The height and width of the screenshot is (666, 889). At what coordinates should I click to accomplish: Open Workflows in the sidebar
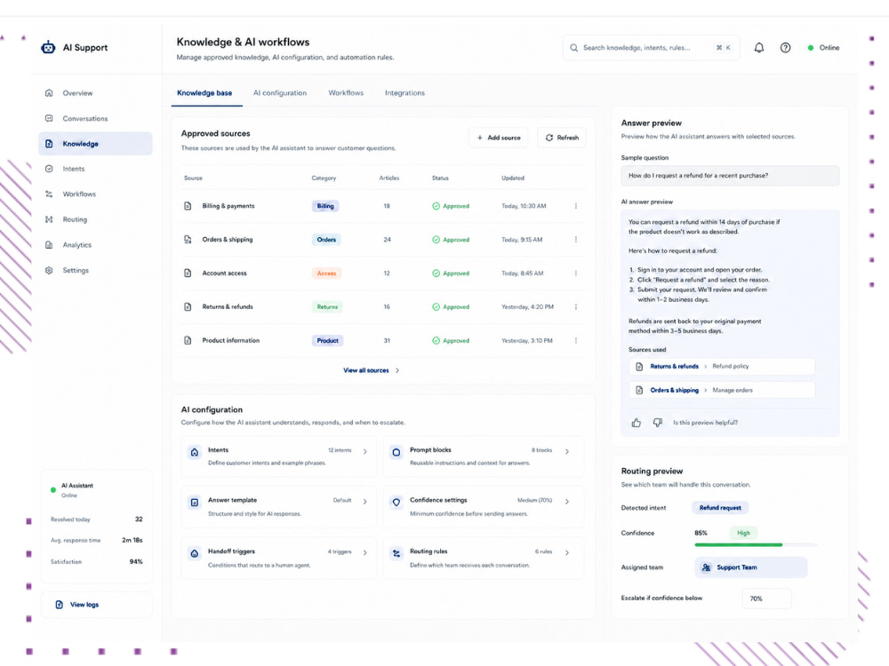point(95,194)
